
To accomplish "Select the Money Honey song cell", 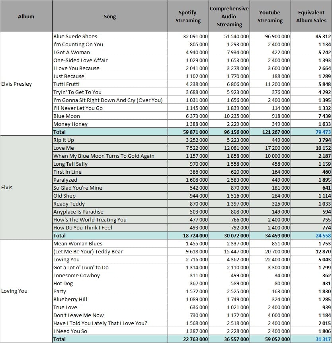I will pos(110,124).
